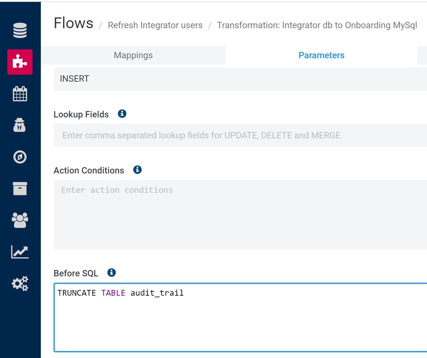Select the Flows puzzle piece icon
427x358 pixels.
click(x=20, y=62)
